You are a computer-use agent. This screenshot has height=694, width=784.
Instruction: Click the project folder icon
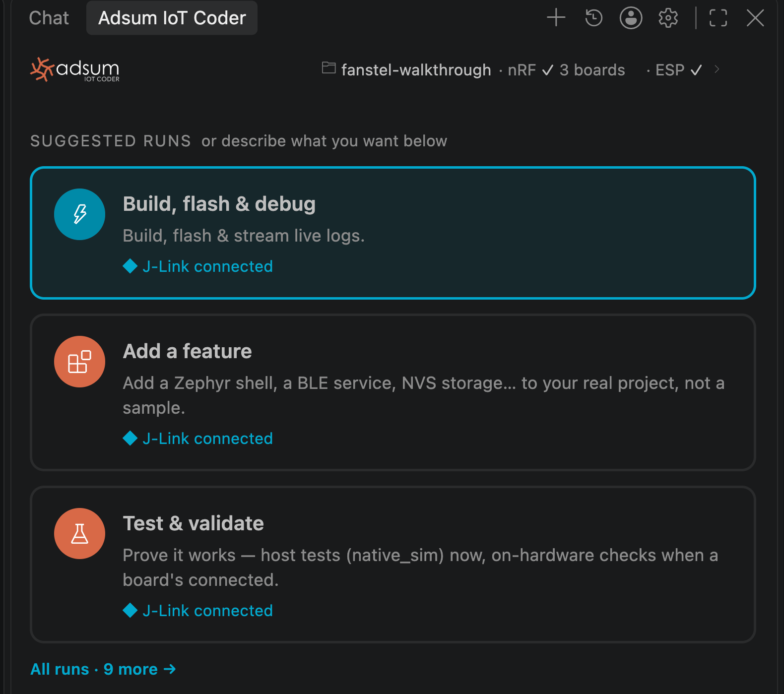(x=328, y=67)
